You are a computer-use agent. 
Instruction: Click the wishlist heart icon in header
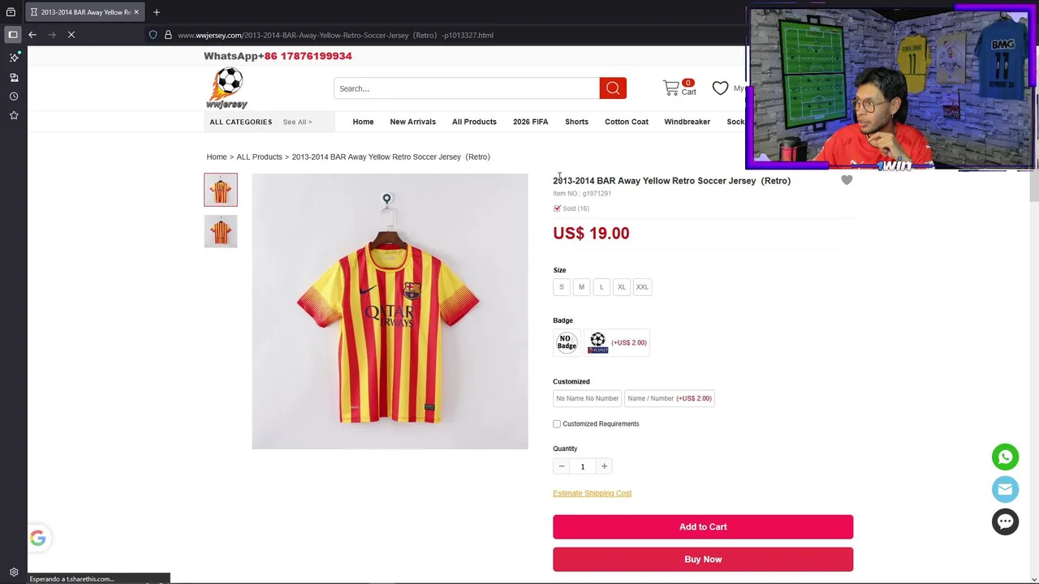[720, 88]
